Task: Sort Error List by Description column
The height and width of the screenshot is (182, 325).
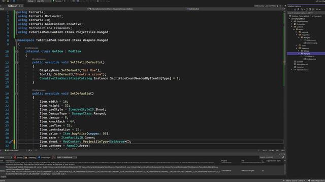Action: click(10, 161)
